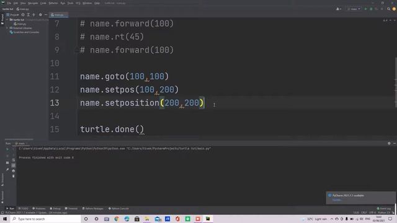
Task: Open the Refactor menu
Action: (53, 3)
